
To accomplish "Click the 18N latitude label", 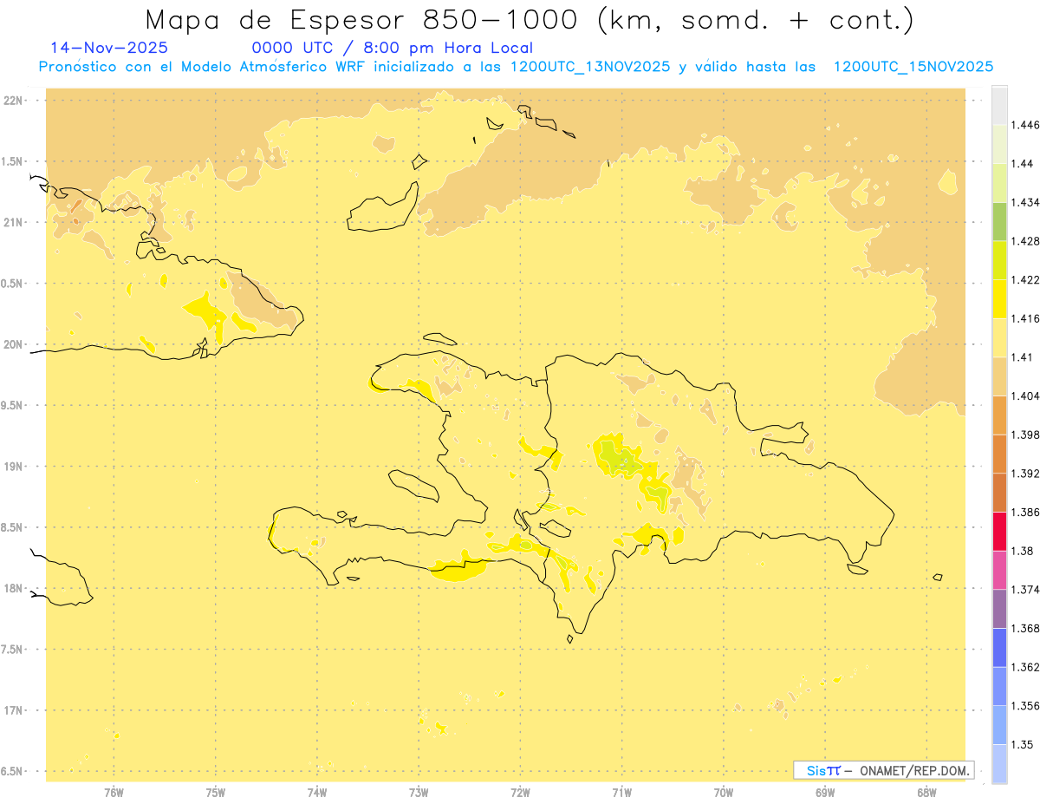I will coord(15,588).
